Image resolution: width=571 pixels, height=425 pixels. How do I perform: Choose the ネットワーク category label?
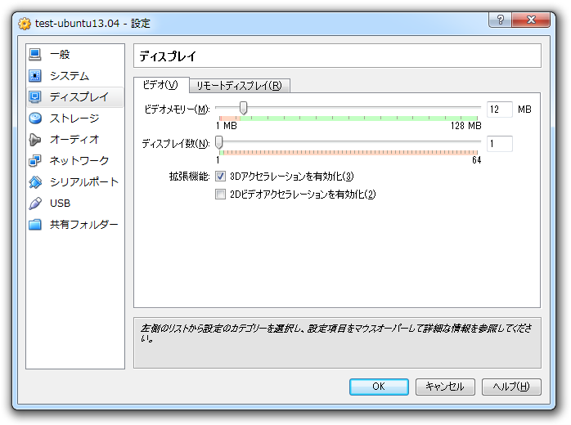click(x=79, y=160)
